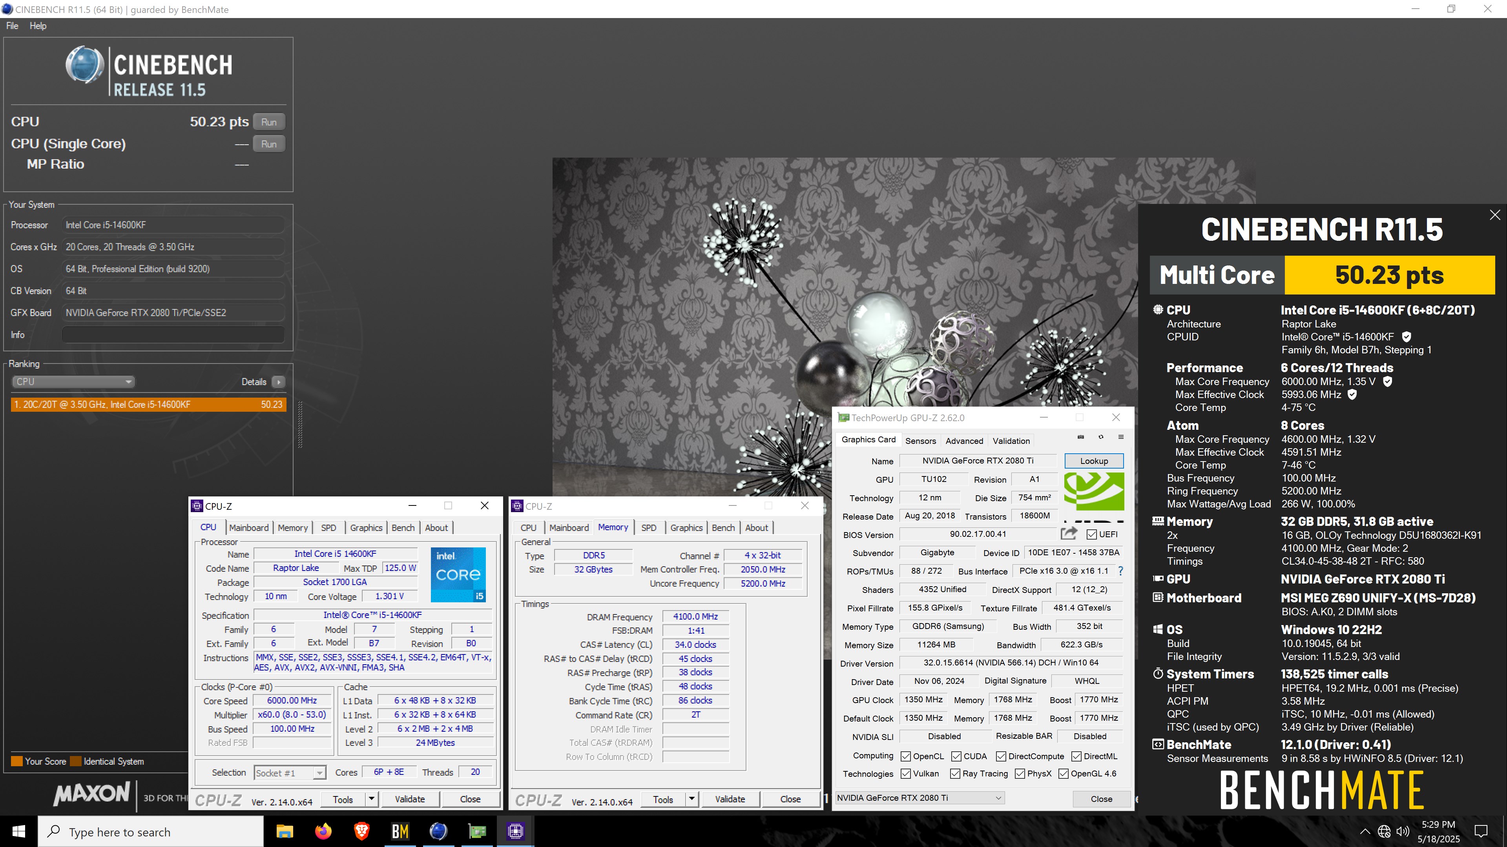Open the Ranking CPU dropdown in Cinebench
The image size is (1507, 847).
pyautogui.click(x=73, y=382)
